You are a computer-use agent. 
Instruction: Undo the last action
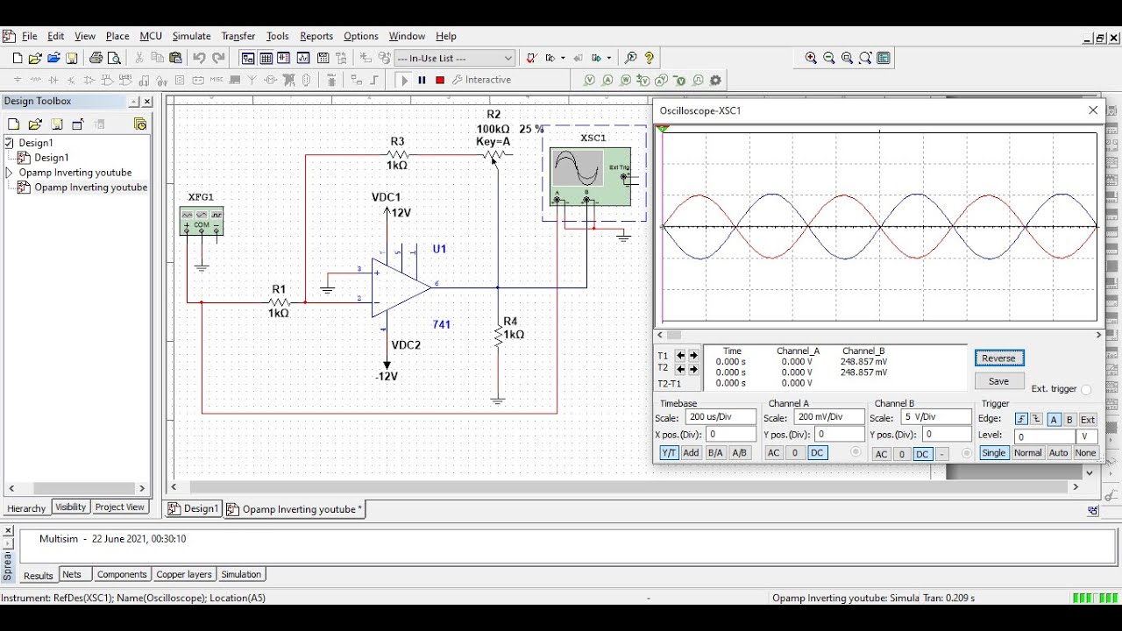point(199,58)
